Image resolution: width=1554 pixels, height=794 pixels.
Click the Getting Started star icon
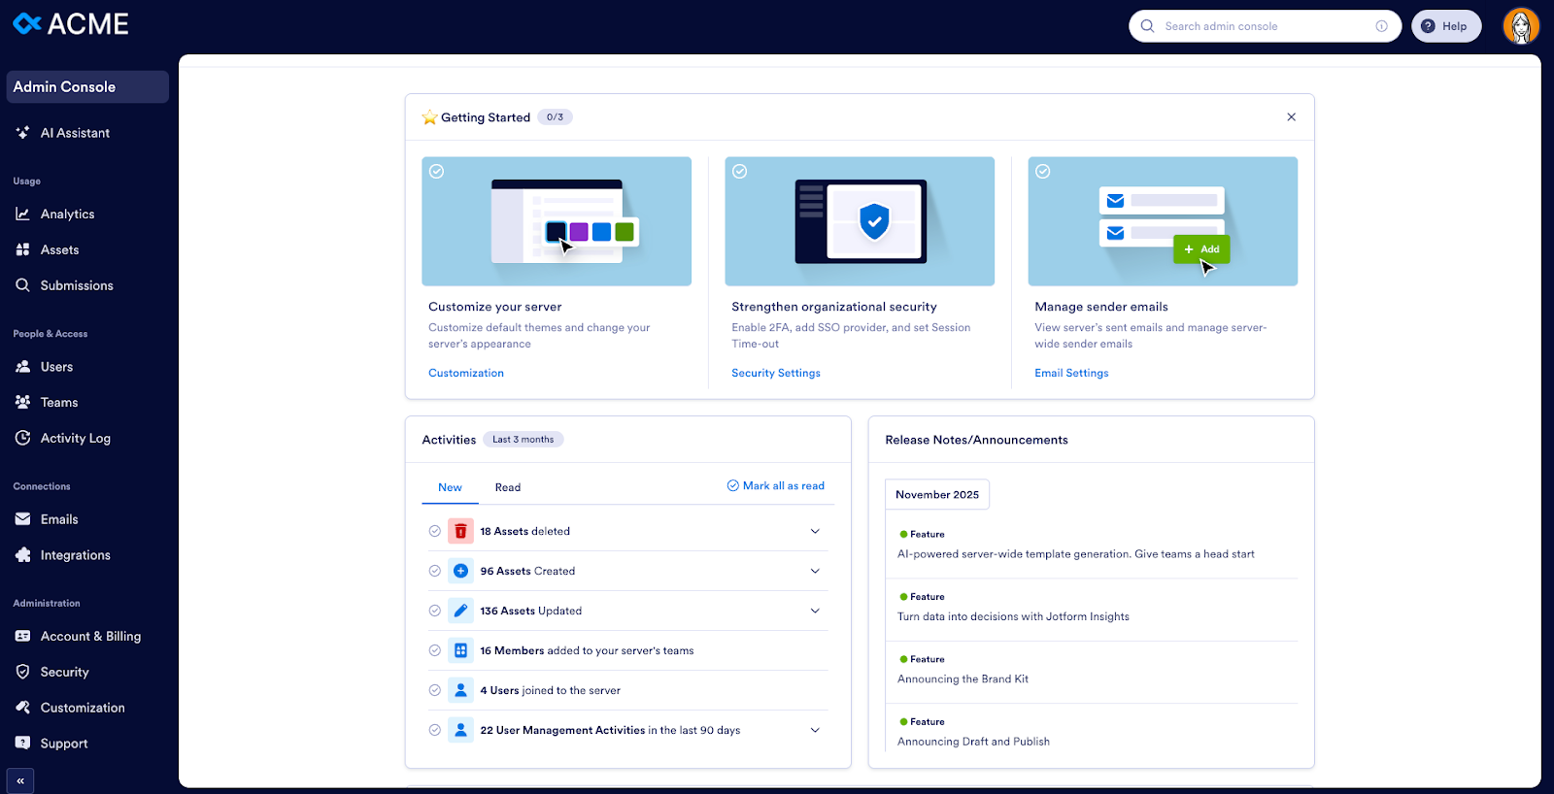pyautogui.click(x=429, y=117)
